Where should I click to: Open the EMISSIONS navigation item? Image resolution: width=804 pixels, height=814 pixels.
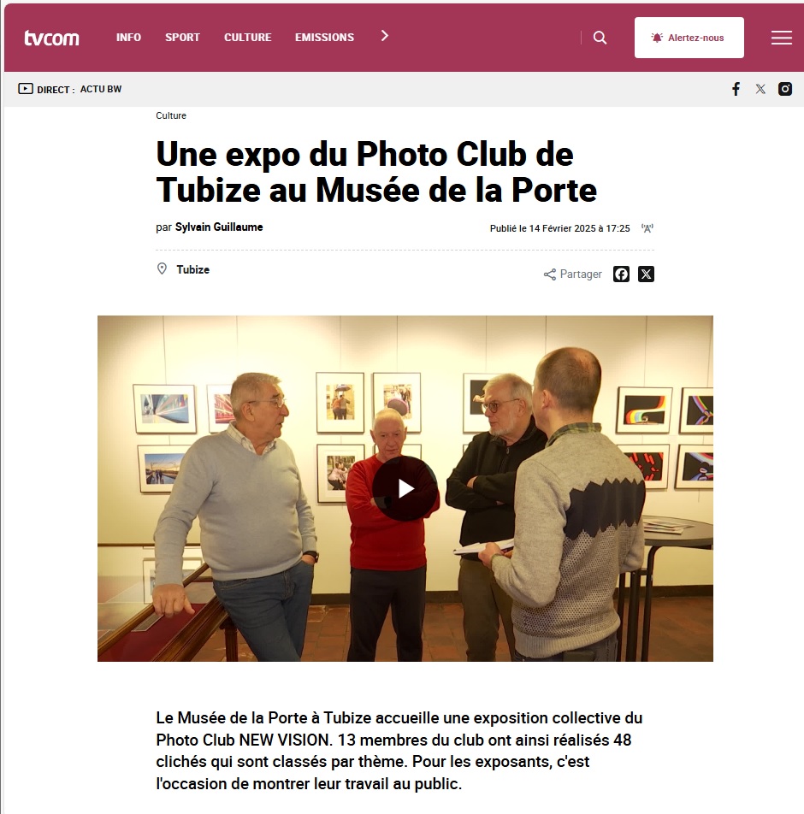coord(325,38)
